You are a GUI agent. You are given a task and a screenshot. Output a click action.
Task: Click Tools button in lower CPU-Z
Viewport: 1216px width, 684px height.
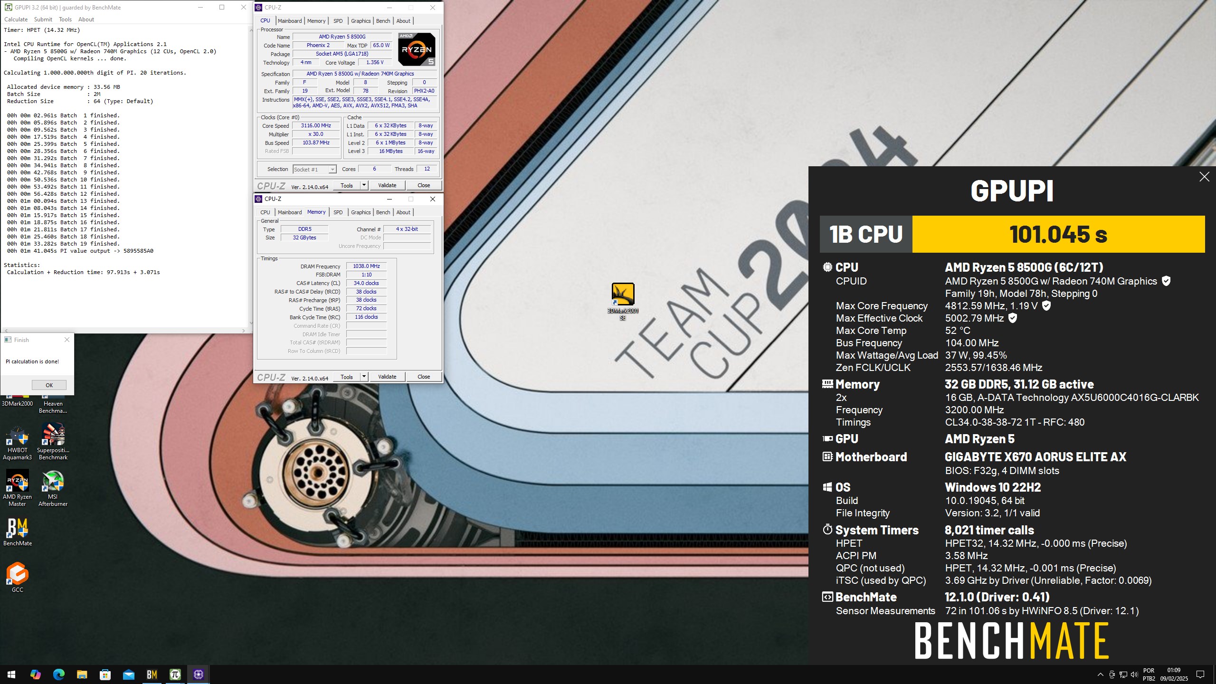[346, 377]
